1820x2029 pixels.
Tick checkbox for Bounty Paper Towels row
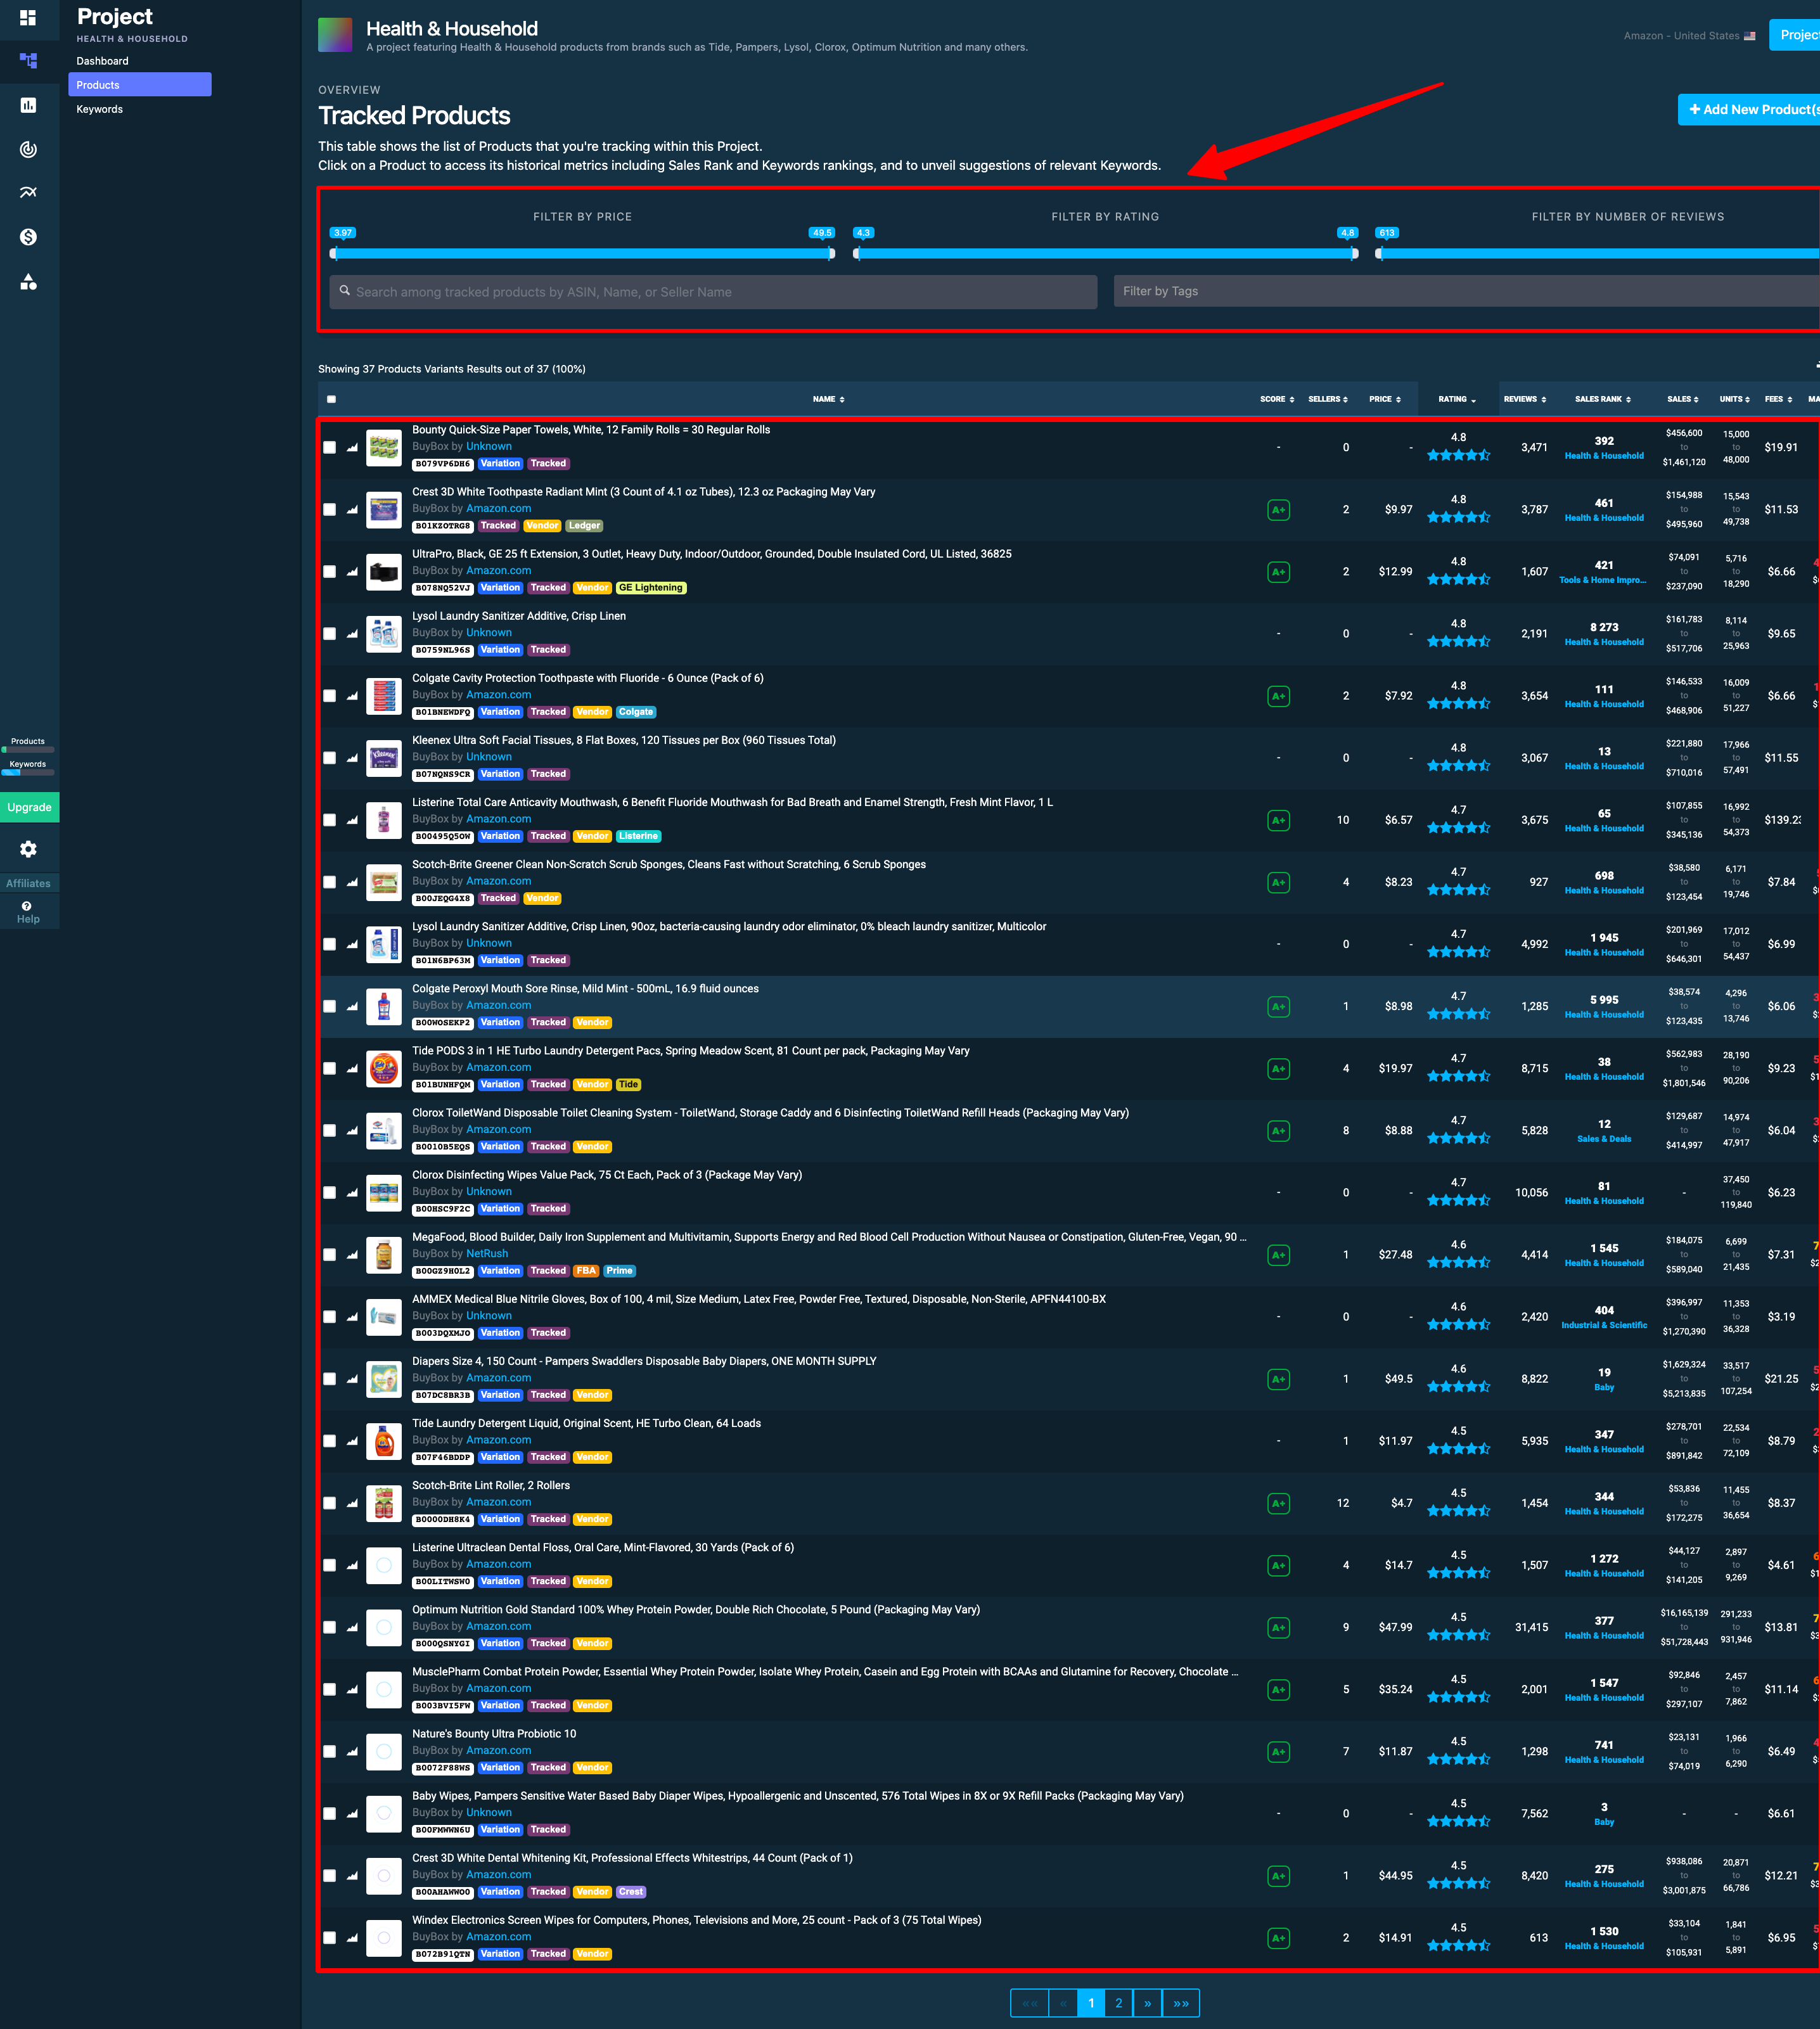(330, 448)
